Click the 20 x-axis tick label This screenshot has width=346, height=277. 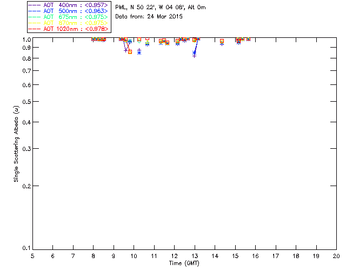tap(336, 256)
